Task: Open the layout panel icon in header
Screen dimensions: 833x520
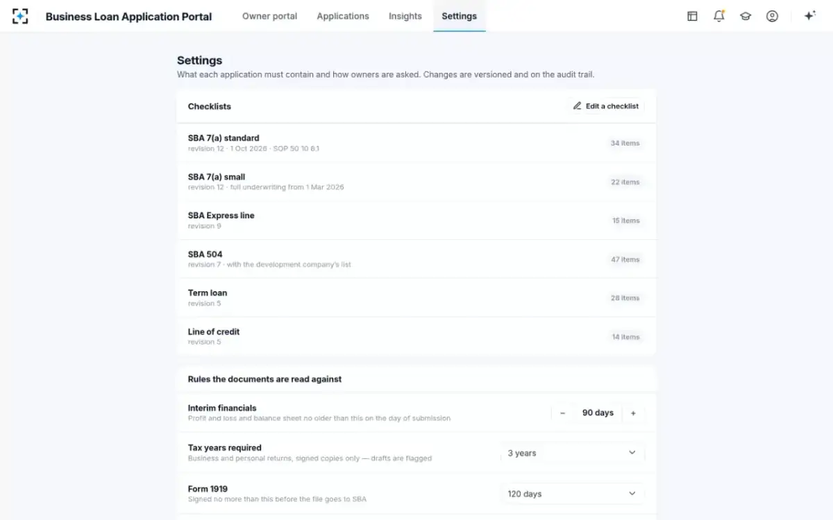Action: [x=692, y=16]
